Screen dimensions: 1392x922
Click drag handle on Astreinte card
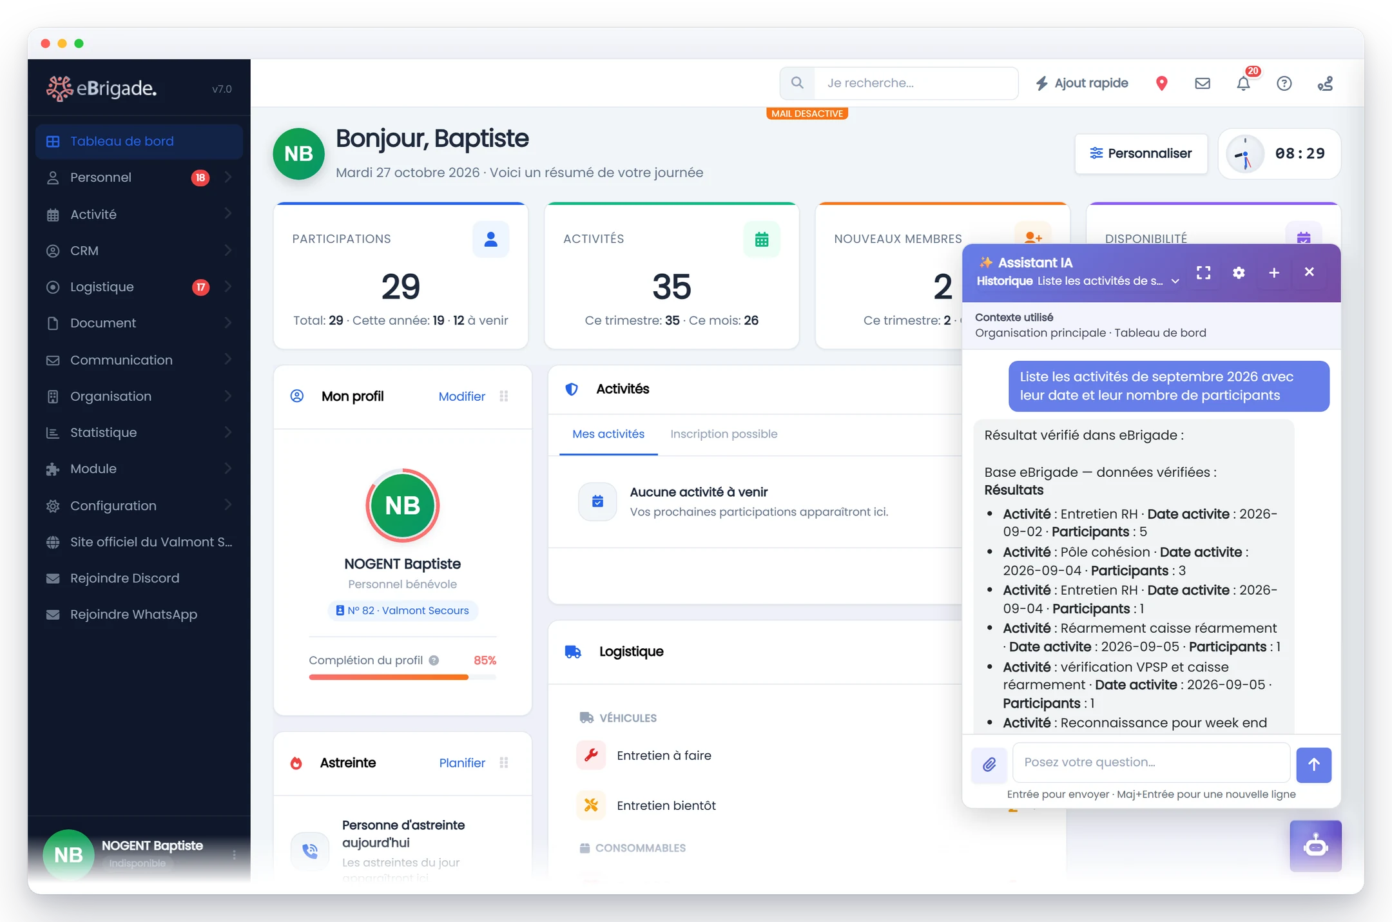click(x=504, y=763)
